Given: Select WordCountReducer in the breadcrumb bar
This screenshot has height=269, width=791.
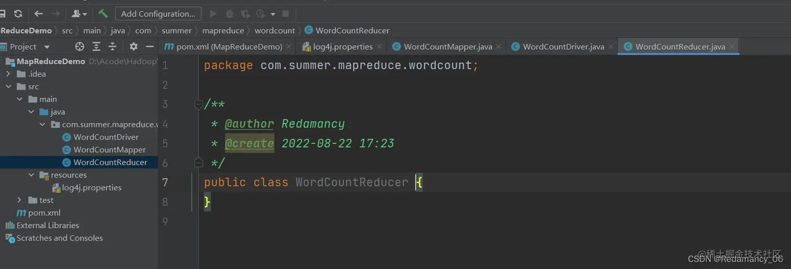Looking at the screenshot, I should (x=347, y=30).
